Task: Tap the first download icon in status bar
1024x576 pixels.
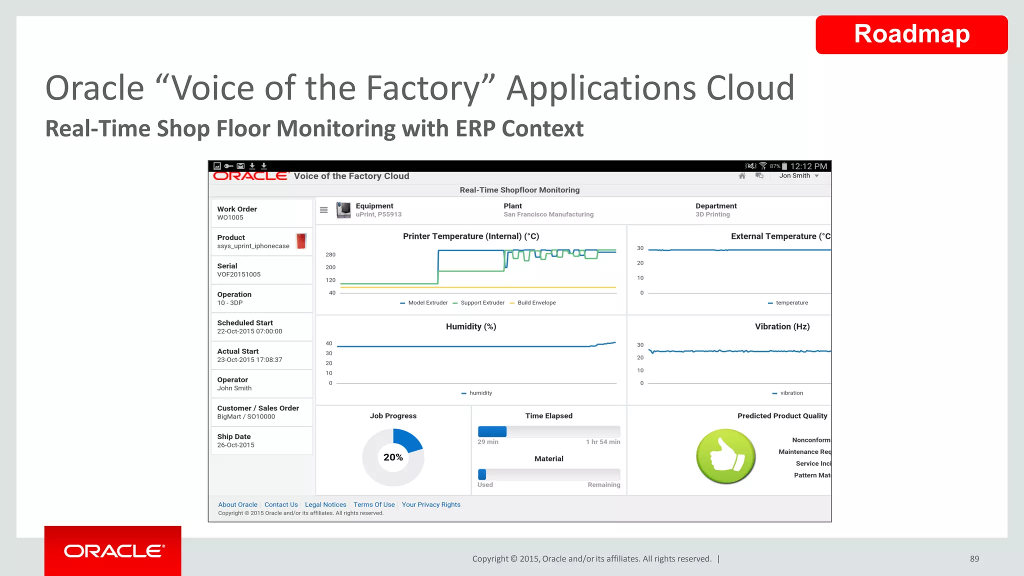Action: tap(252, 166)
